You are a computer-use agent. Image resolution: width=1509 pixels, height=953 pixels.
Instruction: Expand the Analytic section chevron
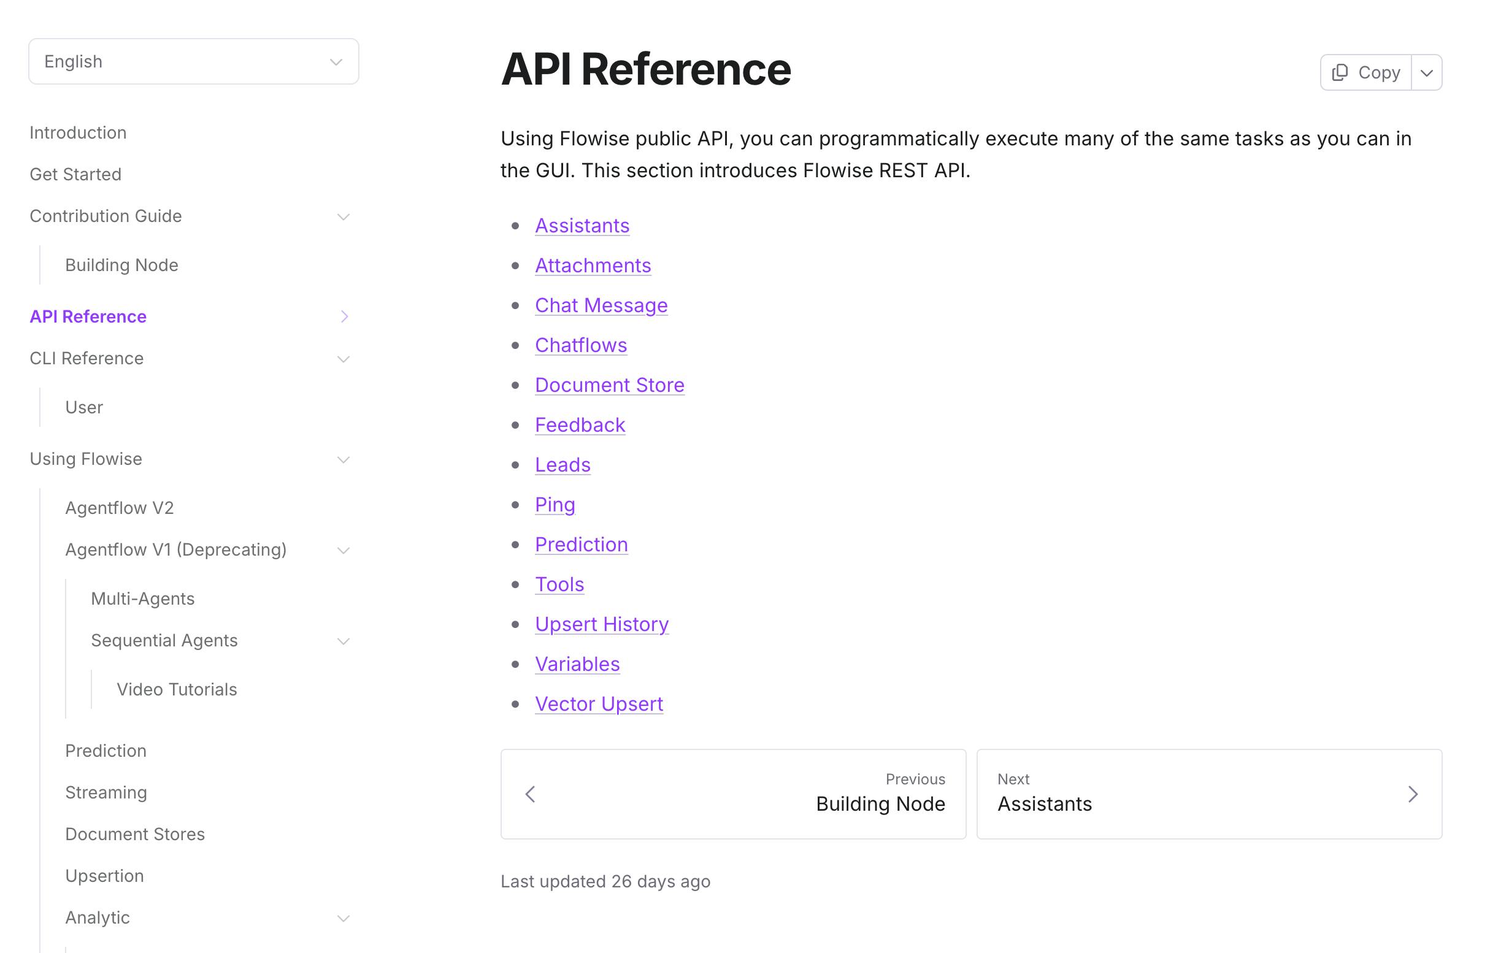(x=344, y=918)
